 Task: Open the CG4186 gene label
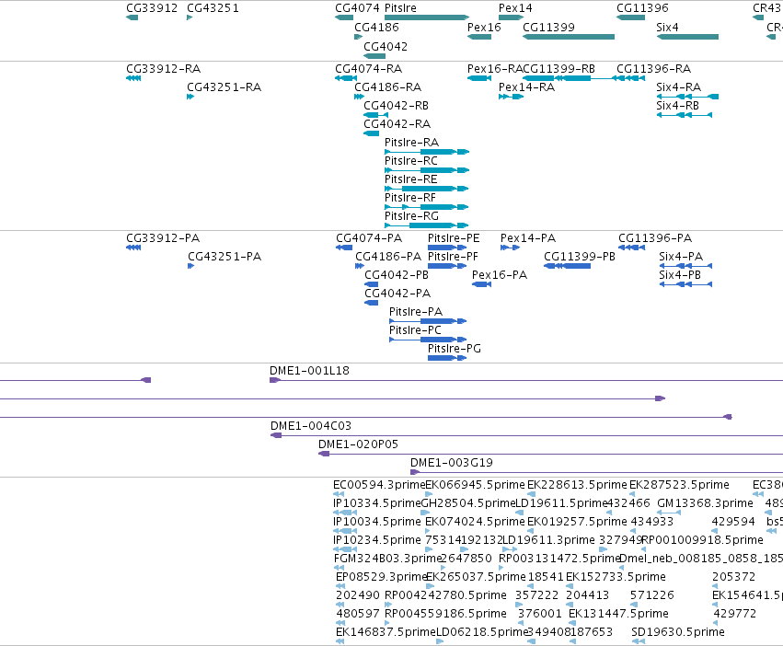pyautogui.click(x=376, y=27)
